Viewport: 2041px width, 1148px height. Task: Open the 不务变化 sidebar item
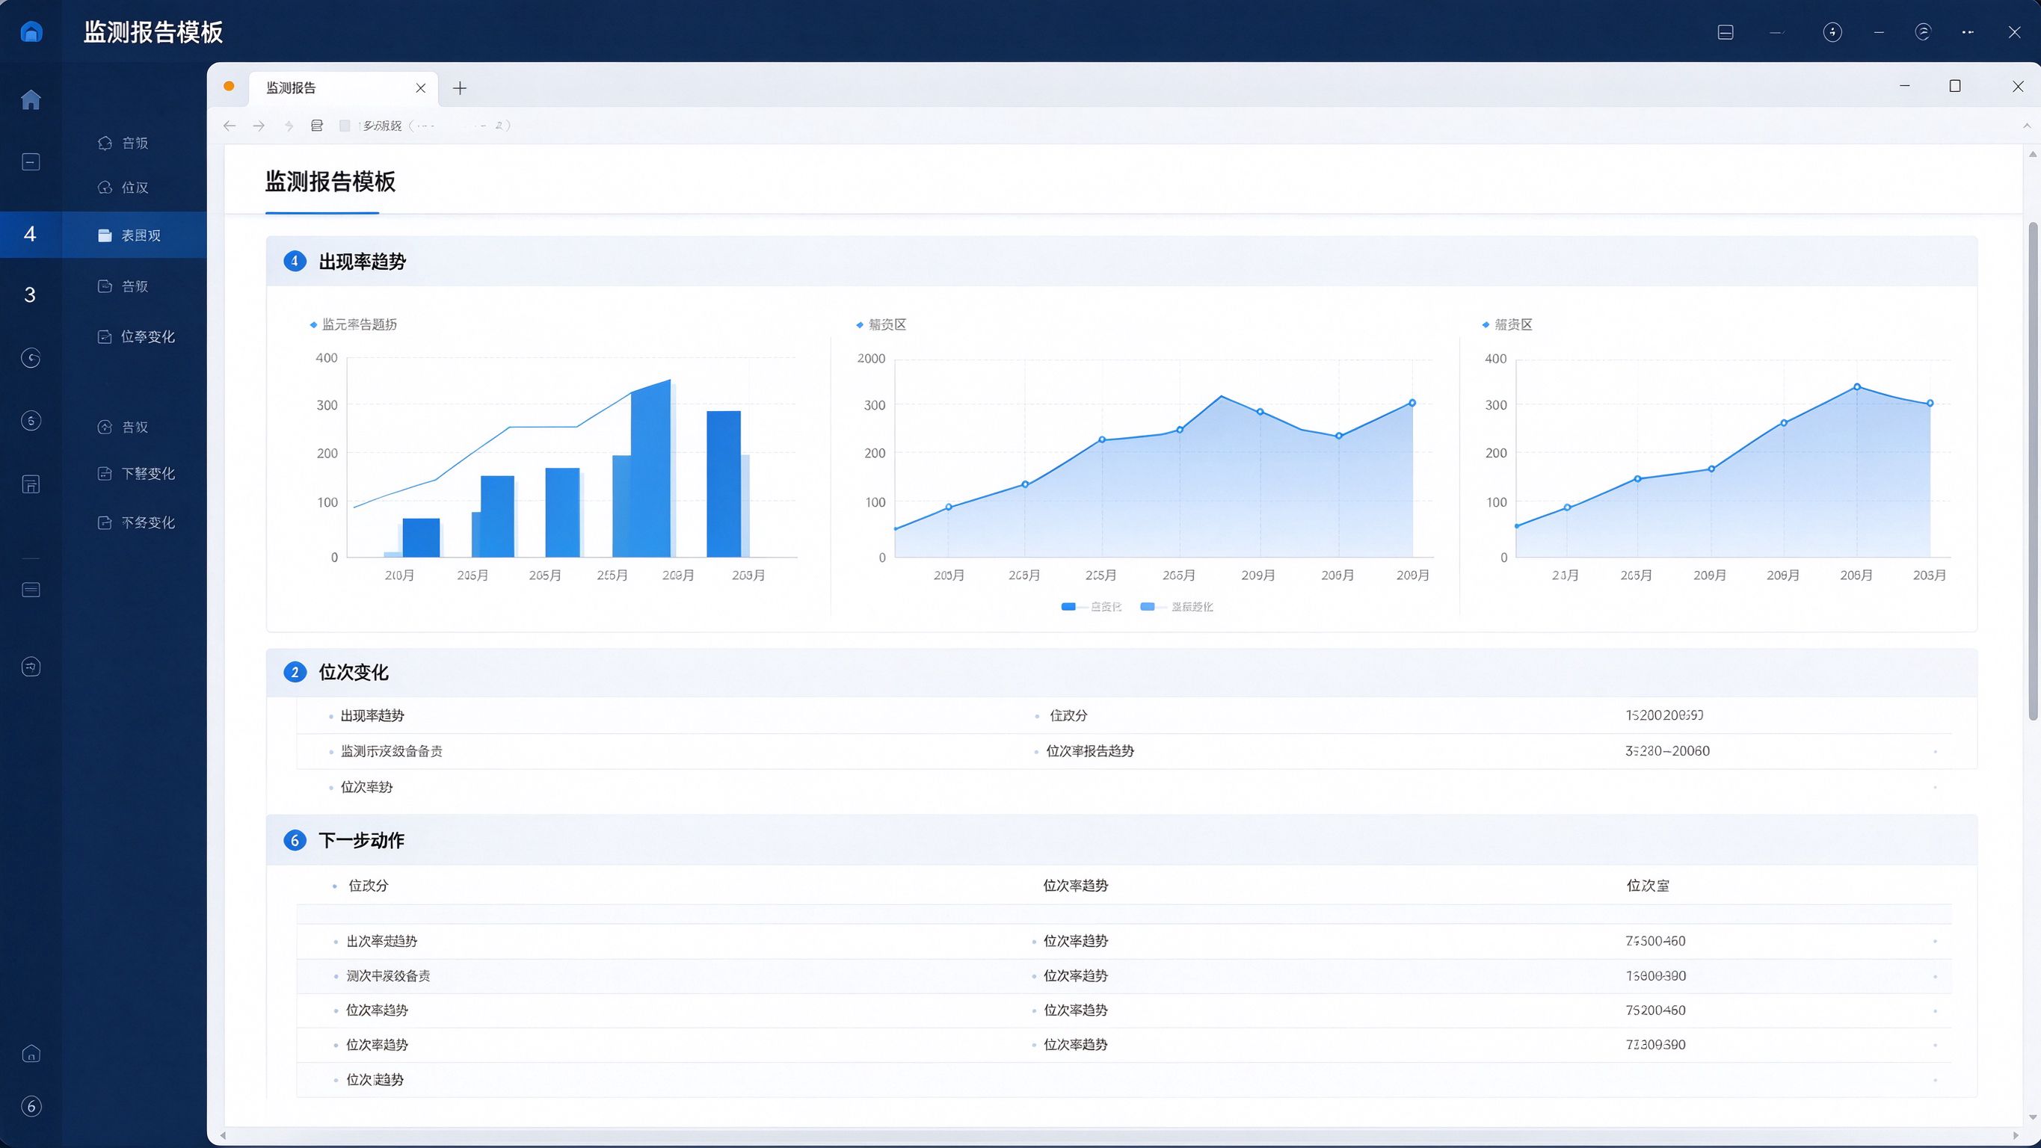(136, 523)
